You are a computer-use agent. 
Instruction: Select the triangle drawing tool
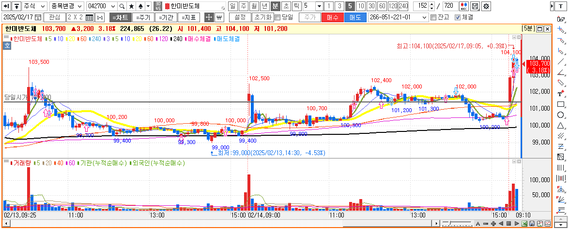pos(560,125)
